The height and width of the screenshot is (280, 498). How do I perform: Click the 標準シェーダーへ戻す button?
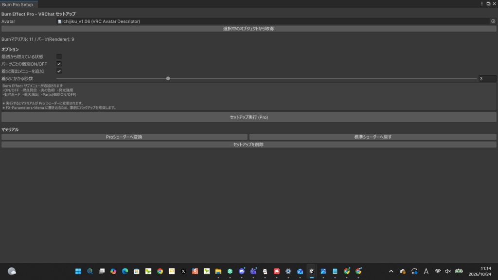[x=373, y=137]
